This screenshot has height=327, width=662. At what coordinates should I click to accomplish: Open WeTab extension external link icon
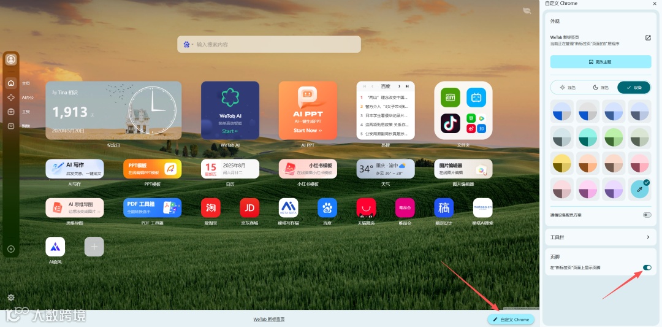pyautogui.click(x=648, y=37)
